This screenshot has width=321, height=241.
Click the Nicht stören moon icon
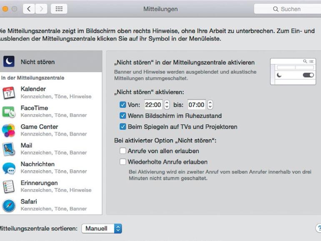click(x=9, y=61)
